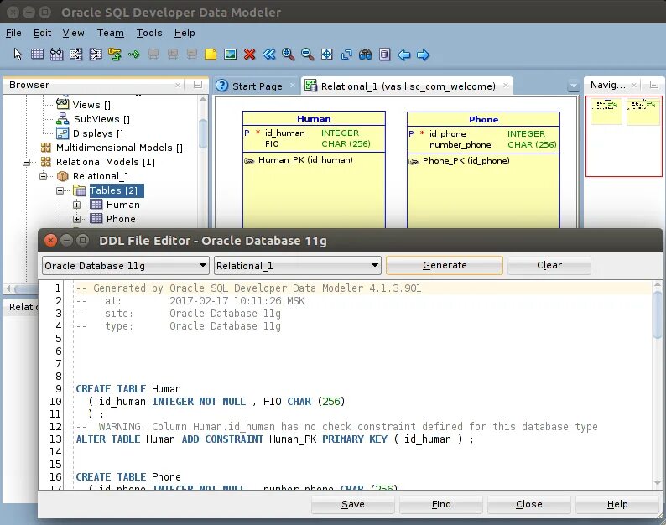666x525 pixels.
Task: Click the Generate button
Action: [x=445, y=265]
